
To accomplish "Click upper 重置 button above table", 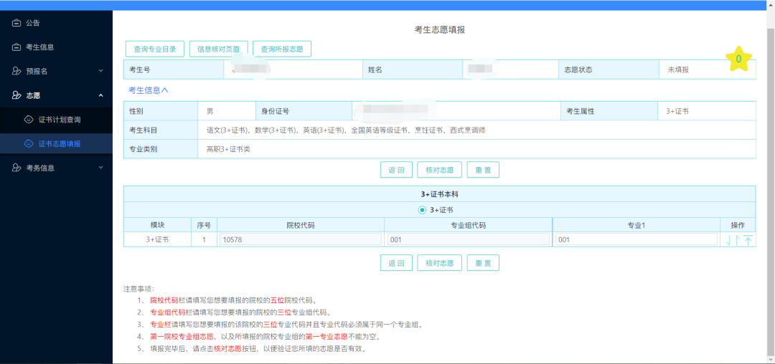I will pos(483,170).
